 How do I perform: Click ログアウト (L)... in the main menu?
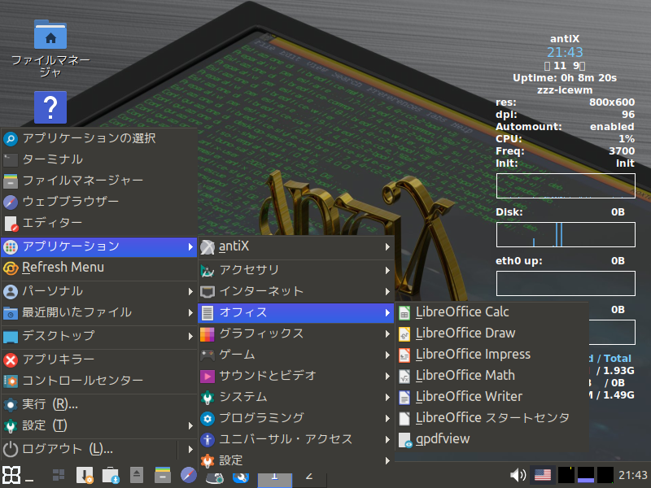click(x=90, y=449)
